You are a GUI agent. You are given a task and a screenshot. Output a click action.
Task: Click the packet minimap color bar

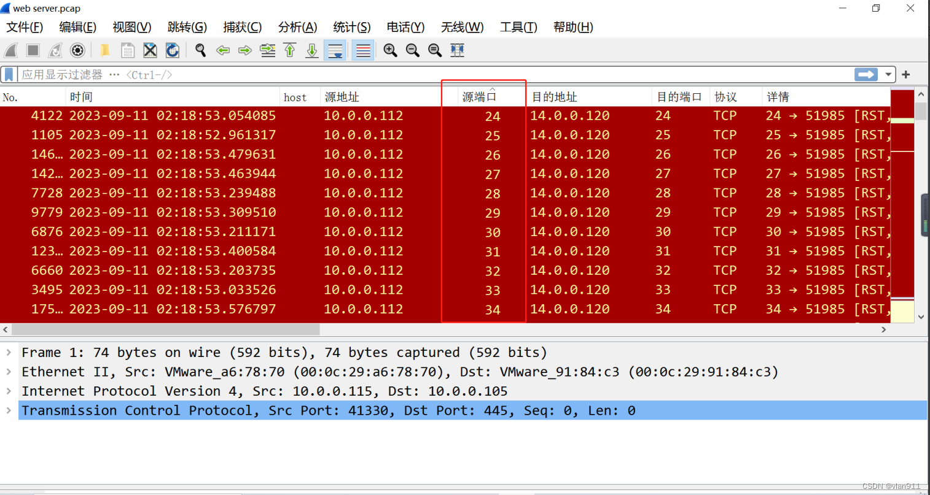902,206
